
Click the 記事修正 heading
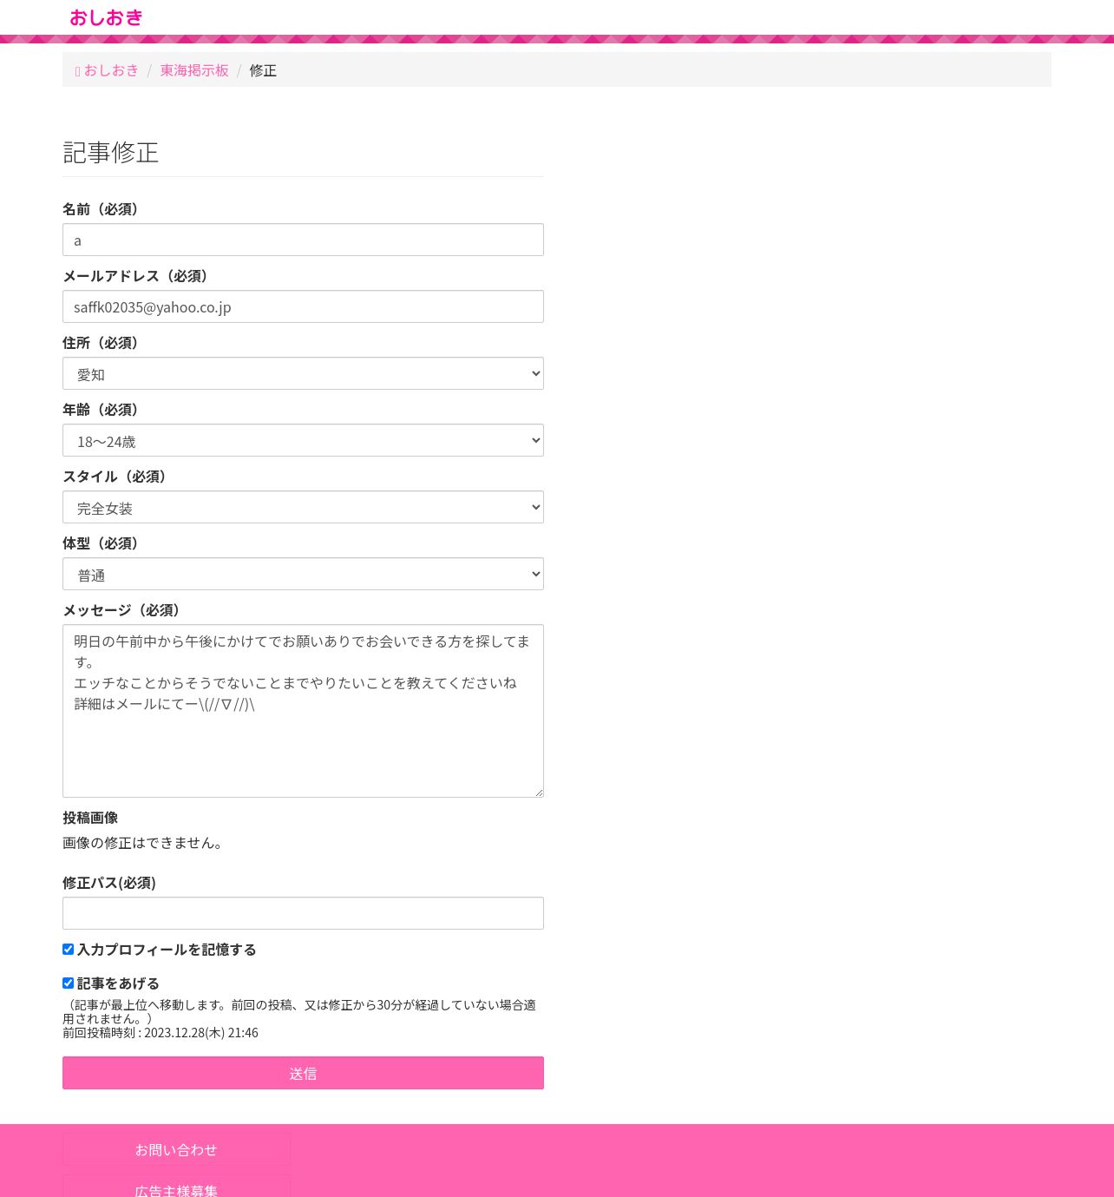pyautogui.click(x=111, y=153)
